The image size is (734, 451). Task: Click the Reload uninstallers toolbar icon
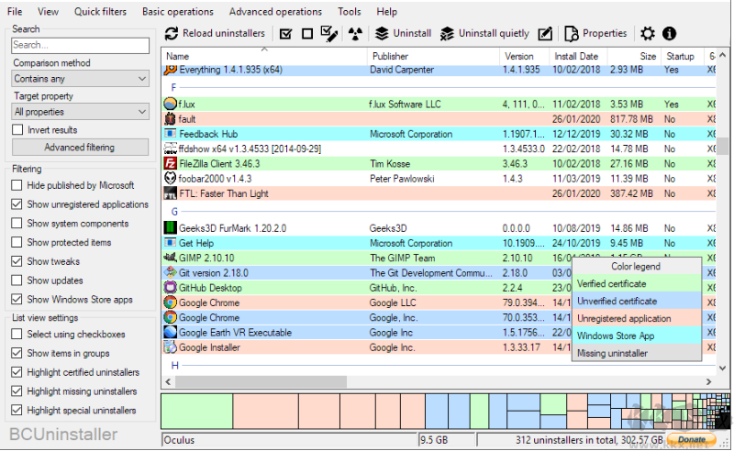172,34
